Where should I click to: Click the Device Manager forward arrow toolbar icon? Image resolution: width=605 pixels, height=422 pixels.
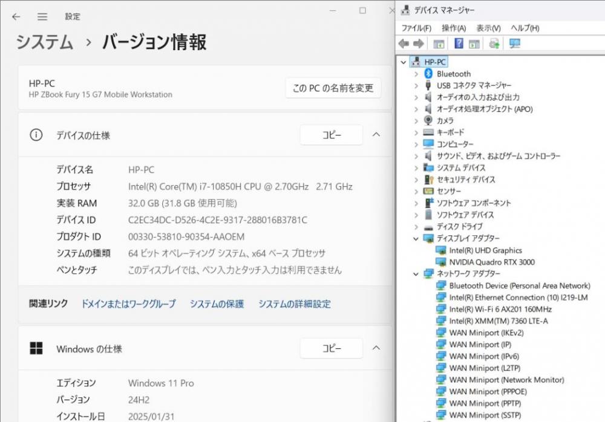pyautogui.click(x=419, y=44)
